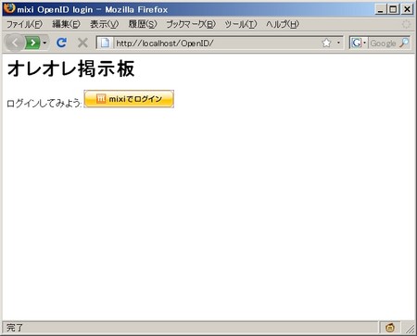The image size is (417, 336).
Task: Open the 履歴(S) menu
Action: pos(143,24)
